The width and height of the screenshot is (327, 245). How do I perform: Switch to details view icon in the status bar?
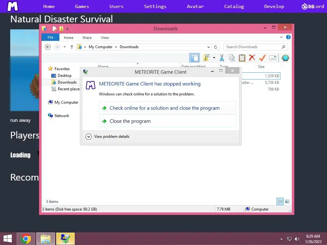click(x=280, y=202)
